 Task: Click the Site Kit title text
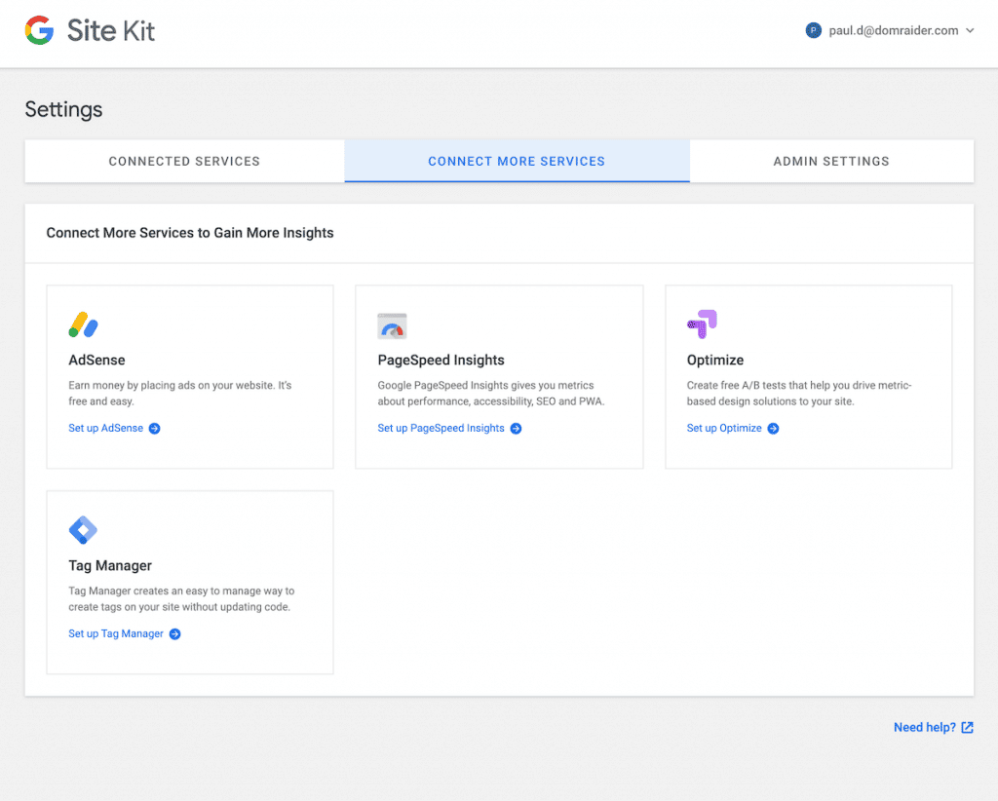coord(111,30)
